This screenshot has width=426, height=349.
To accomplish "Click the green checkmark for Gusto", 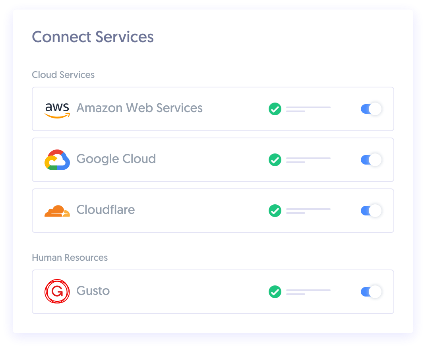I will pyautogui.click(x=275, y=292).
